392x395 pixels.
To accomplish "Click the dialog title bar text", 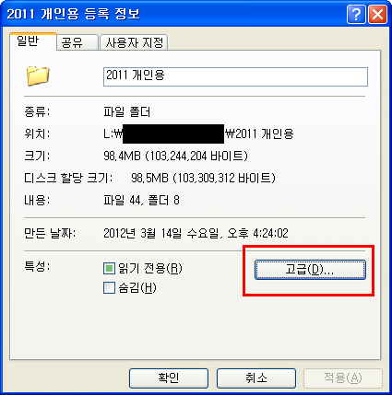I will tap(73, 14).
